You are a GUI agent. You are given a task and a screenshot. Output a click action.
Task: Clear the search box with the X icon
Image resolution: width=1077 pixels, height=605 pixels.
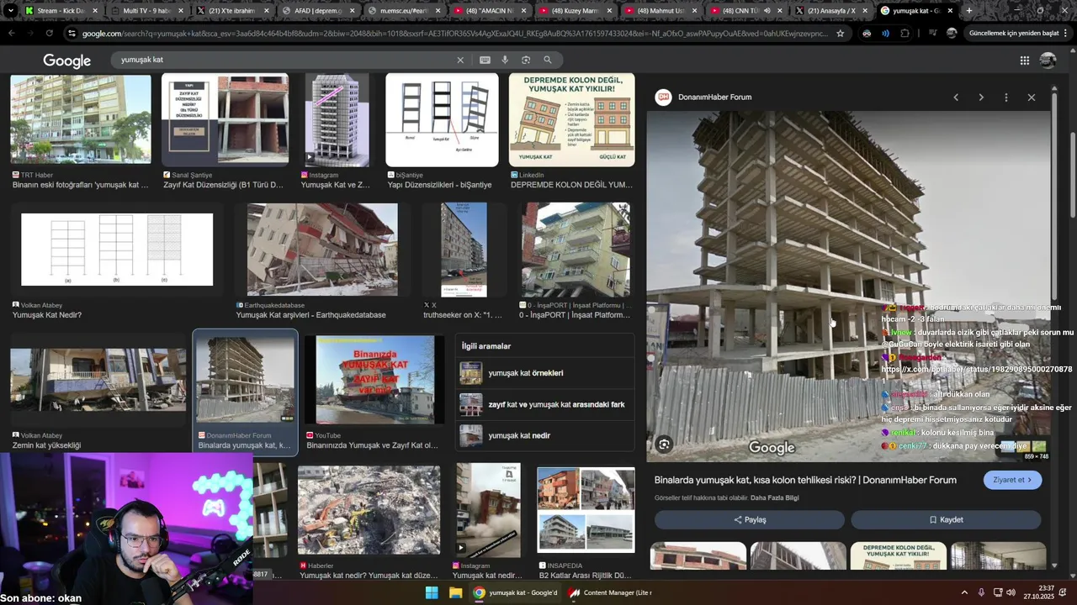pos(460,60)
